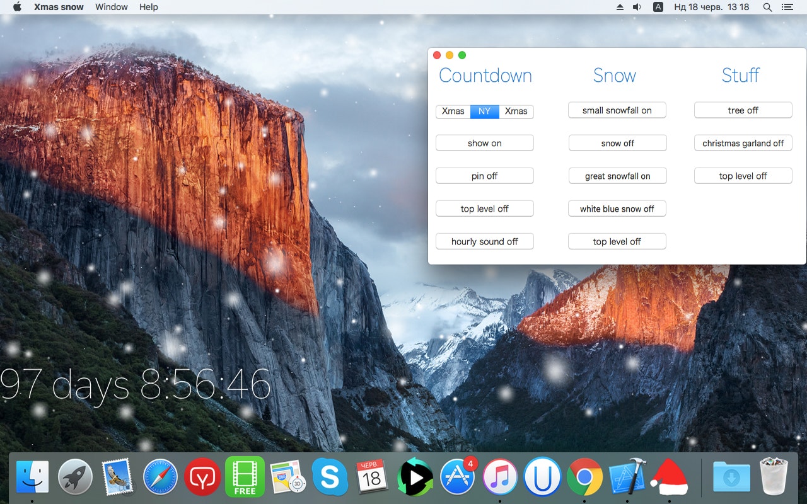Open Xcode hammer icon in Dock

pos(627,476)
